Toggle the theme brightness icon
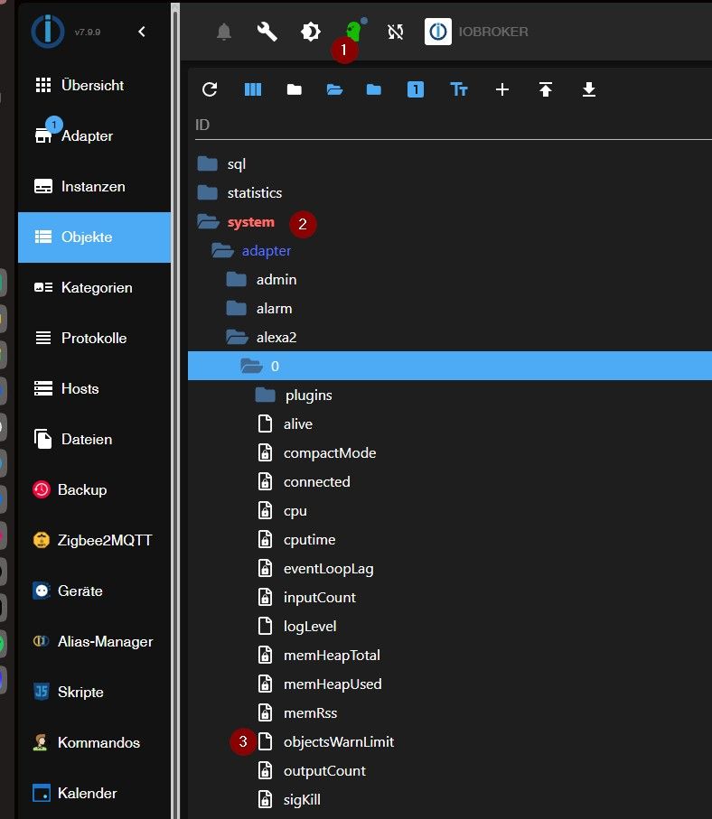Screen dimensions: 712x819 coord(311,32)
